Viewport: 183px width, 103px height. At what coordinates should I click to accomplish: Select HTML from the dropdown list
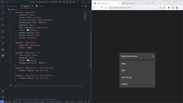[x=137, y=64]
